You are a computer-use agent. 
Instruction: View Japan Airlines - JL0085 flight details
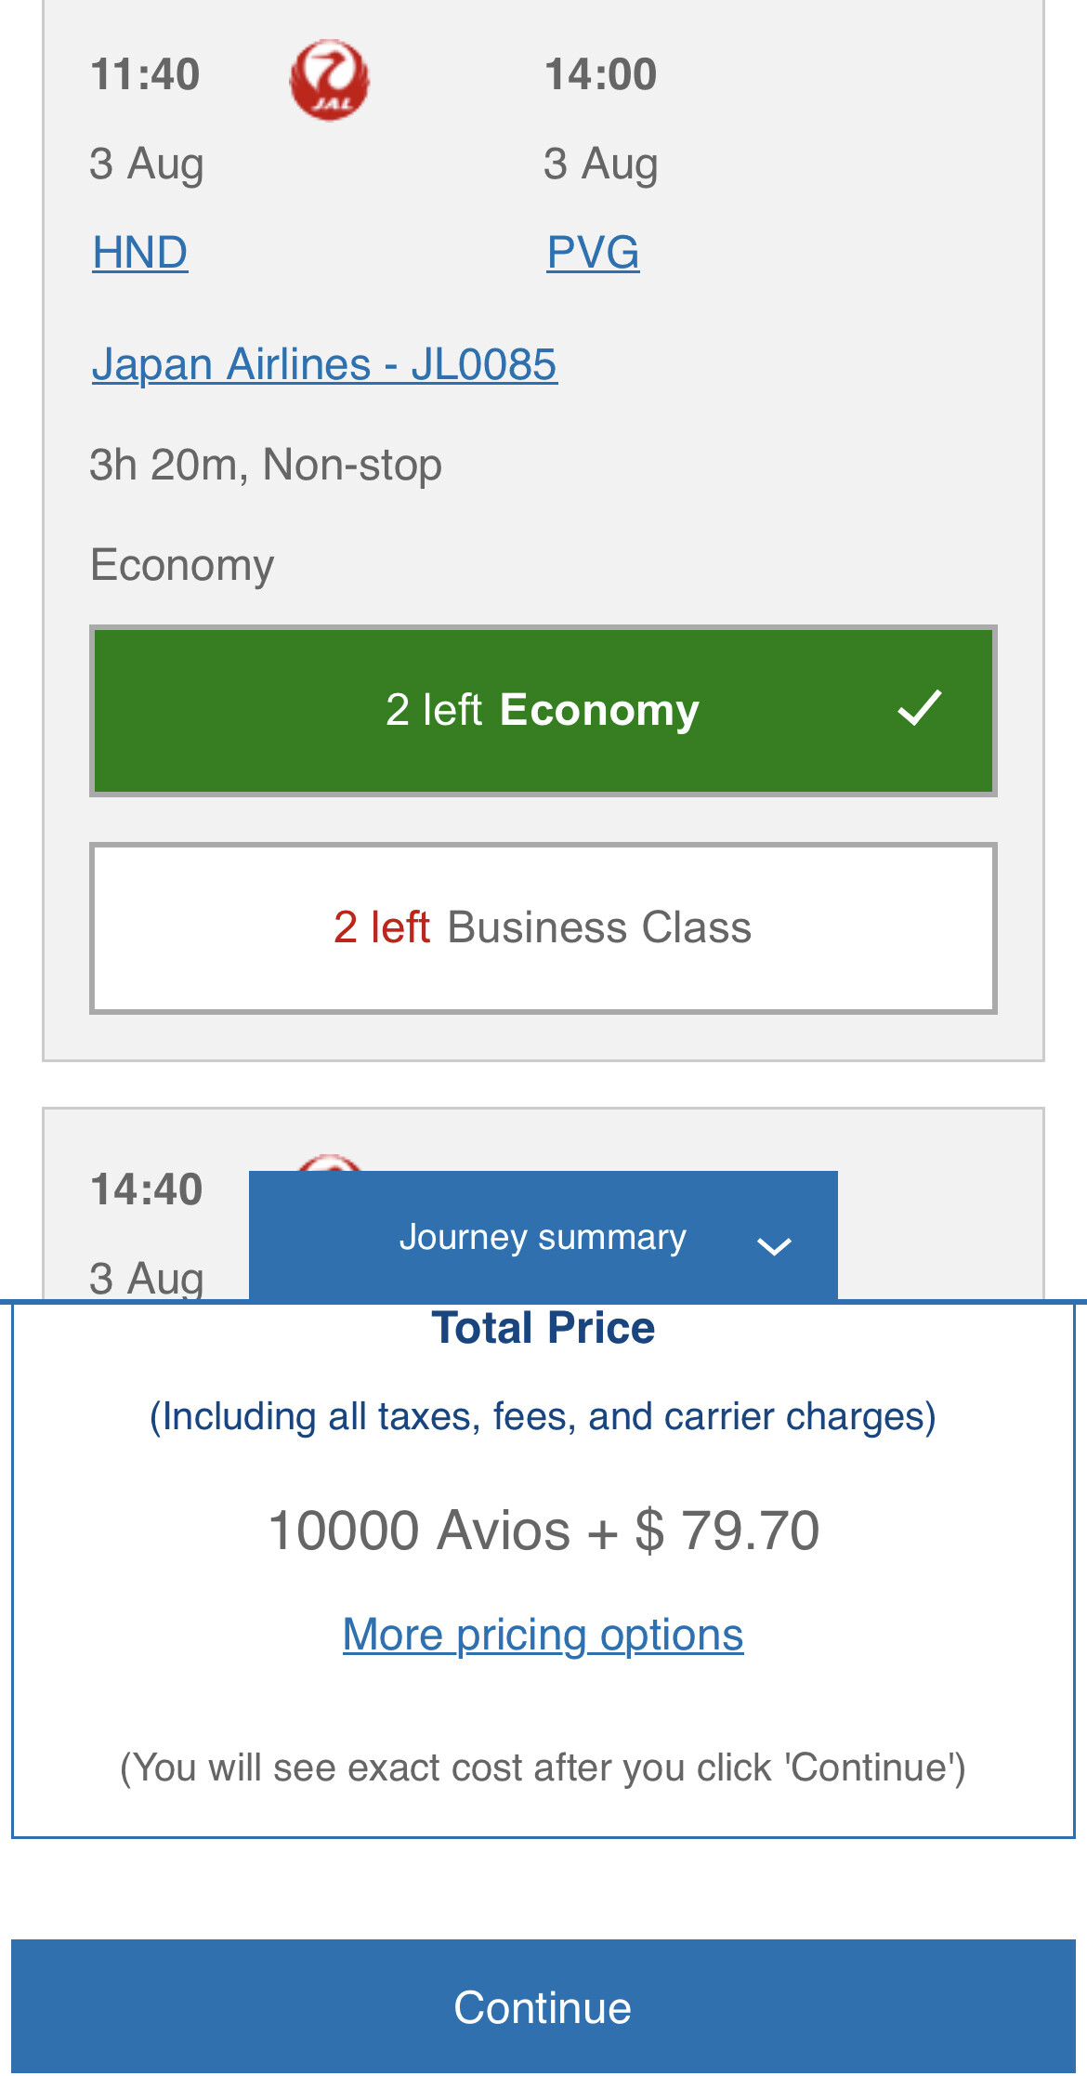324,364
